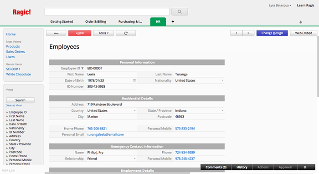Click the magnifier search button
Image resolution: width=319 pixels, height=174 pixels.
[180, 12]
